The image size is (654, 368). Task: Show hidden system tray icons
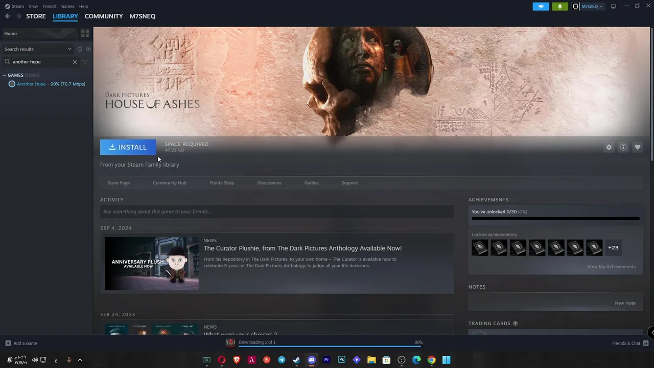(x=80, y=360)
